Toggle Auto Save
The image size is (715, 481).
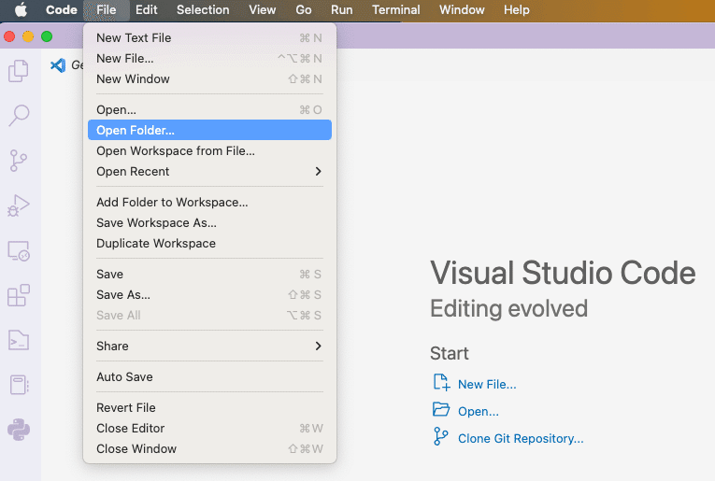pyautogui.click(x=209, y=376)
